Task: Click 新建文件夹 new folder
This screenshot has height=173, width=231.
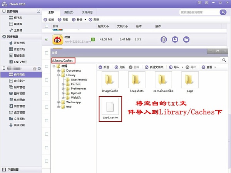Action: click(154, 67)
